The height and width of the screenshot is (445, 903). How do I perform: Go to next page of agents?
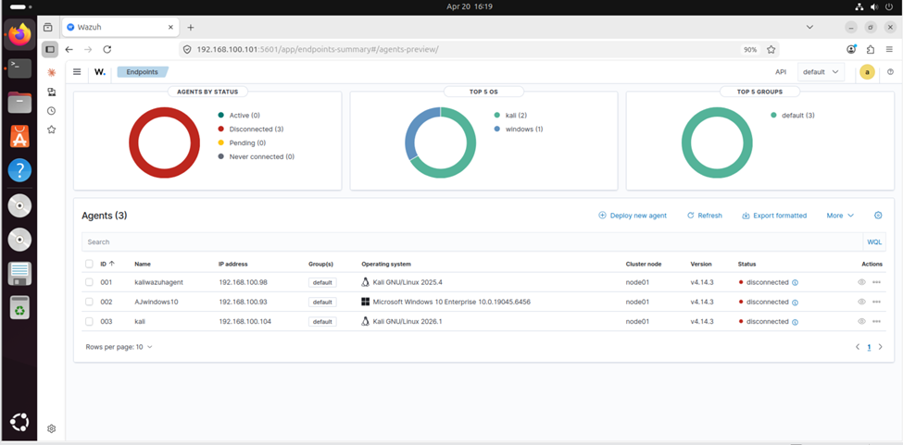click(881, 347)
